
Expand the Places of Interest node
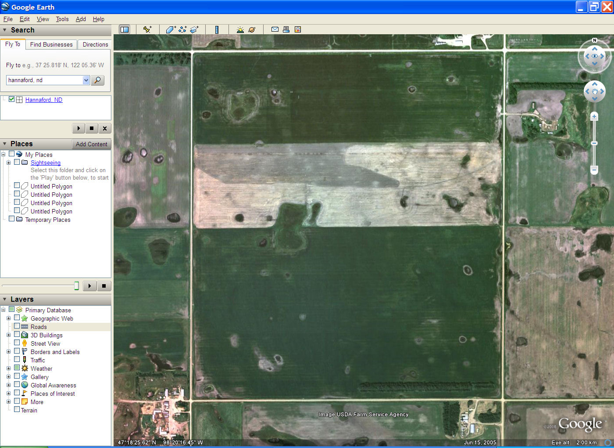tap(8, 394)
